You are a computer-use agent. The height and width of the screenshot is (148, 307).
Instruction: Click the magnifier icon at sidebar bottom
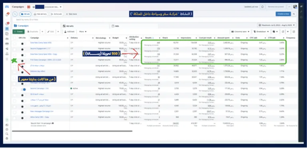click(7, 134)
